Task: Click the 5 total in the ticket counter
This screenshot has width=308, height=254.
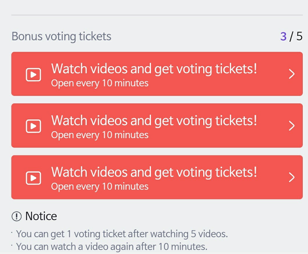Action: [x=299, y=36]
